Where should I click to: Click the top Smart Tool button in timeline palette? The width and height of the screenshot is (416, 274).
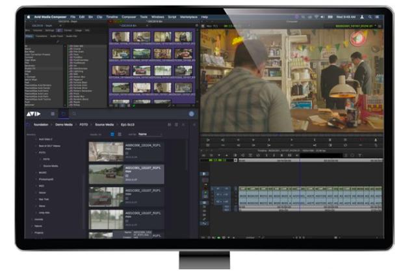coord(204,174)
